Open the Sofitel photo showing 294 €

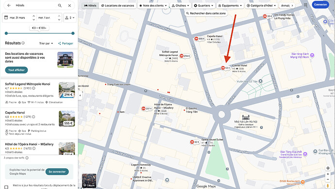tap(67, 90)
